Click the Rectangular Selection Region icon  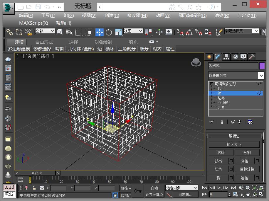[79, 32]
